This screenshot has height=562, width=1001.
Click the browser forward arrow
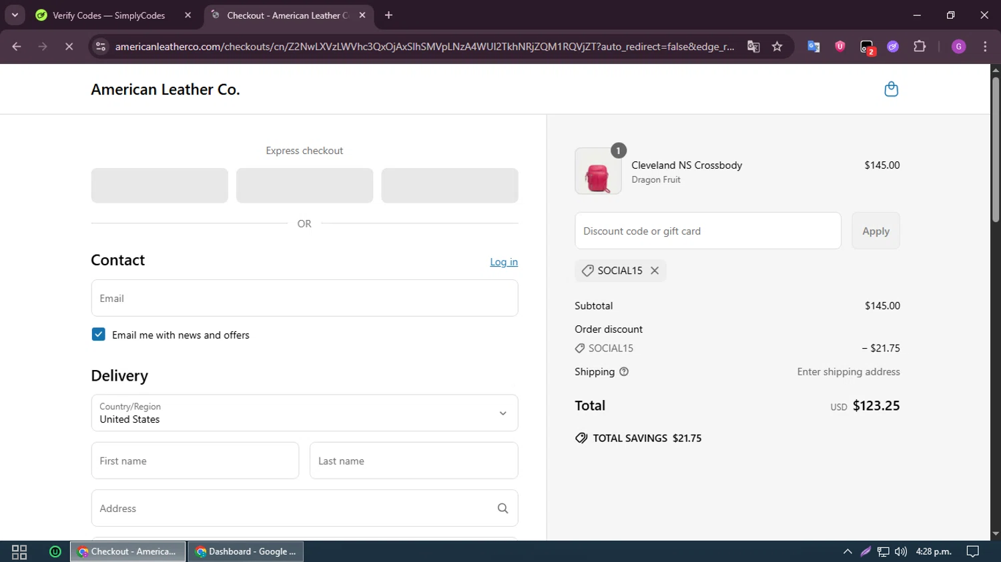43,47
